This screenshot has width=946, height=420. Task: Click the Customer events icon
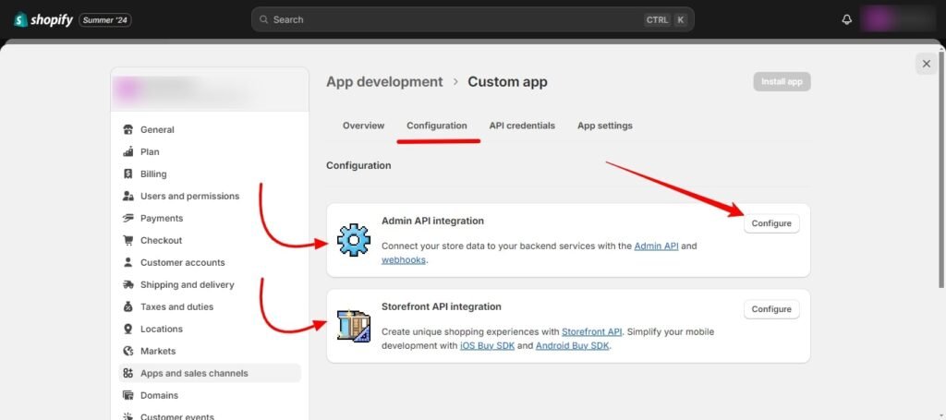[x=127, y=416]
